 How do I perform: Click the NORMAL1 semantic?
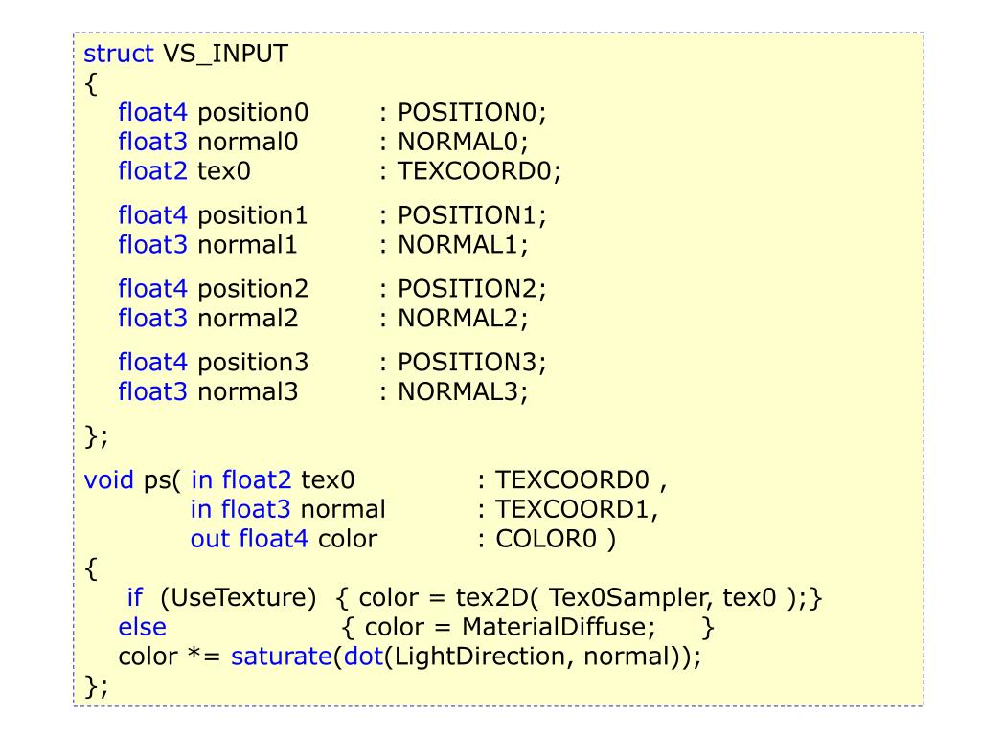click(x=458, y=245)
